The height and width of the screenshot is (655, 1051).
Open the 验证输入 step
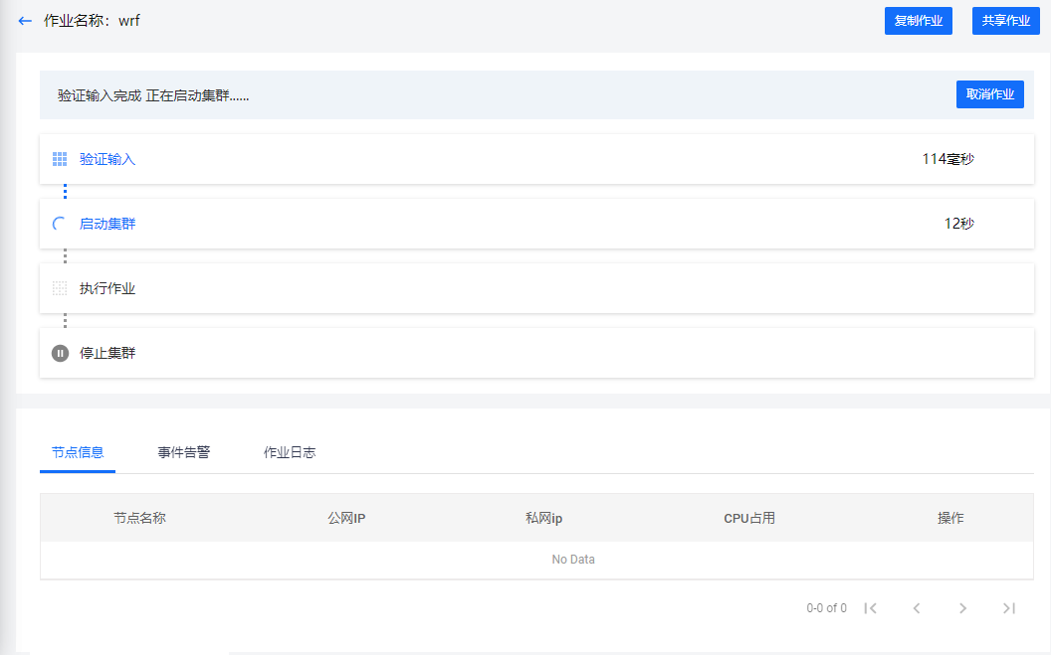tap(536, 159)
